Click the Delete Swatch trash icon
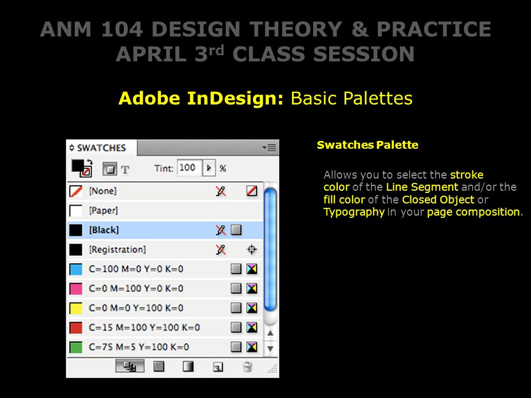 click(248, 366)
